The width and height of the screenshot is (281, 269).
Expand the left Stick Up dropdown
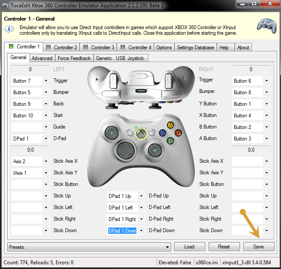point(46,196)
